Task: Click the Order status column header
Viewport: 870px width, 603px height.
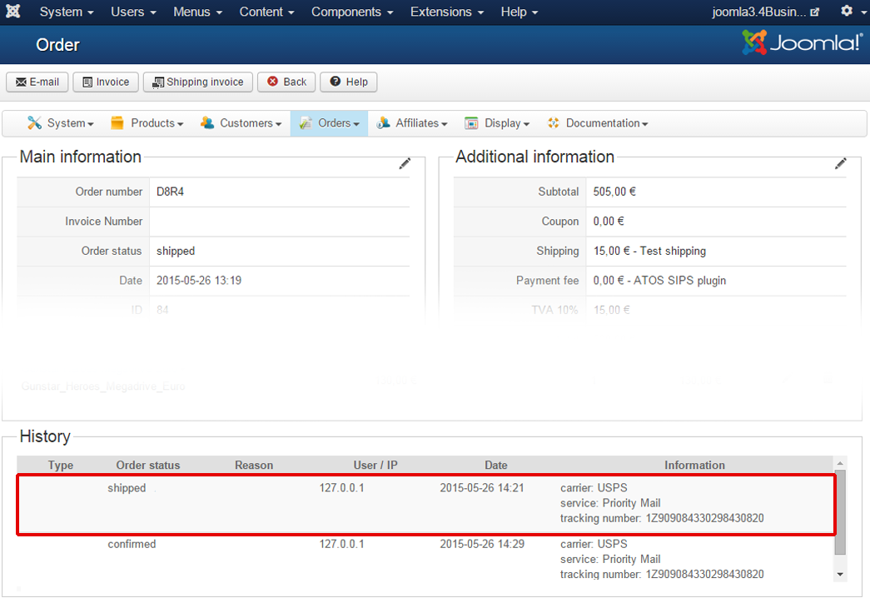Action: (147, 466)
